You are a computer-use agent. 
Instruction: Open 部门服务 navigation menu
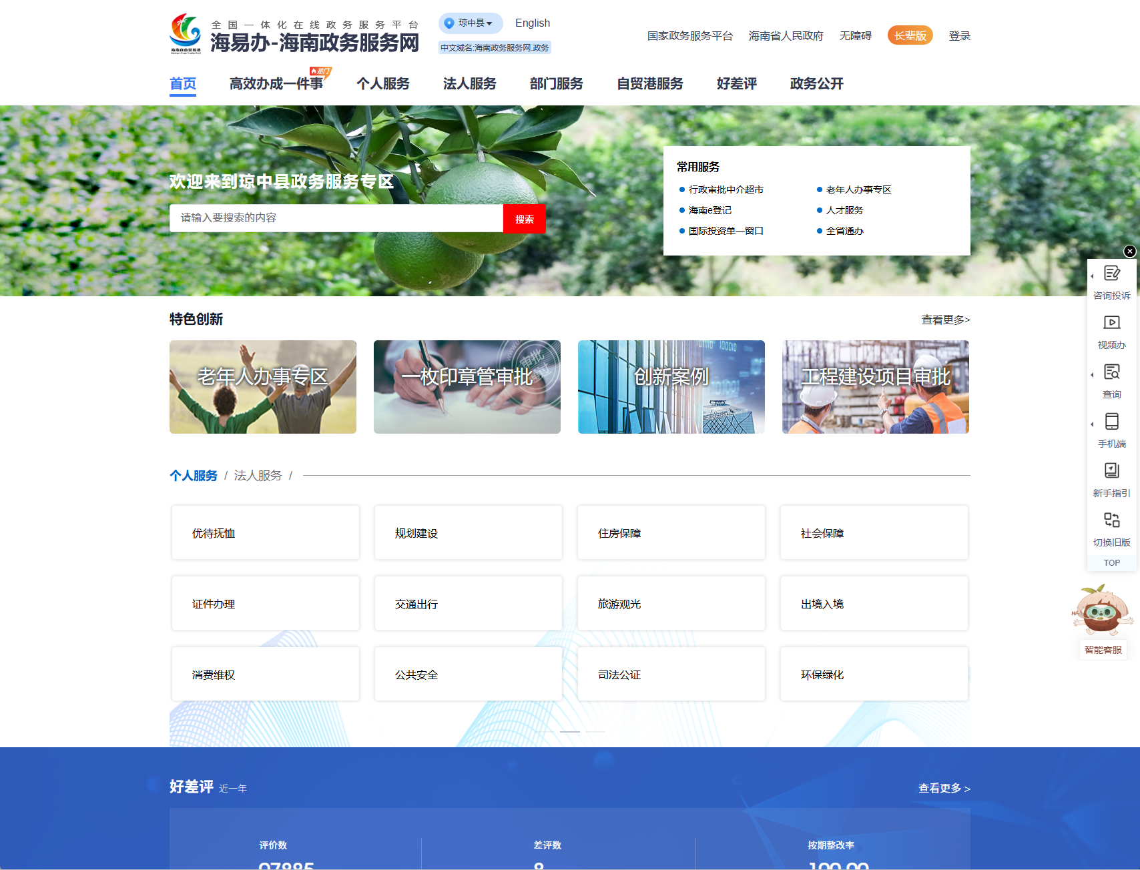557,83
